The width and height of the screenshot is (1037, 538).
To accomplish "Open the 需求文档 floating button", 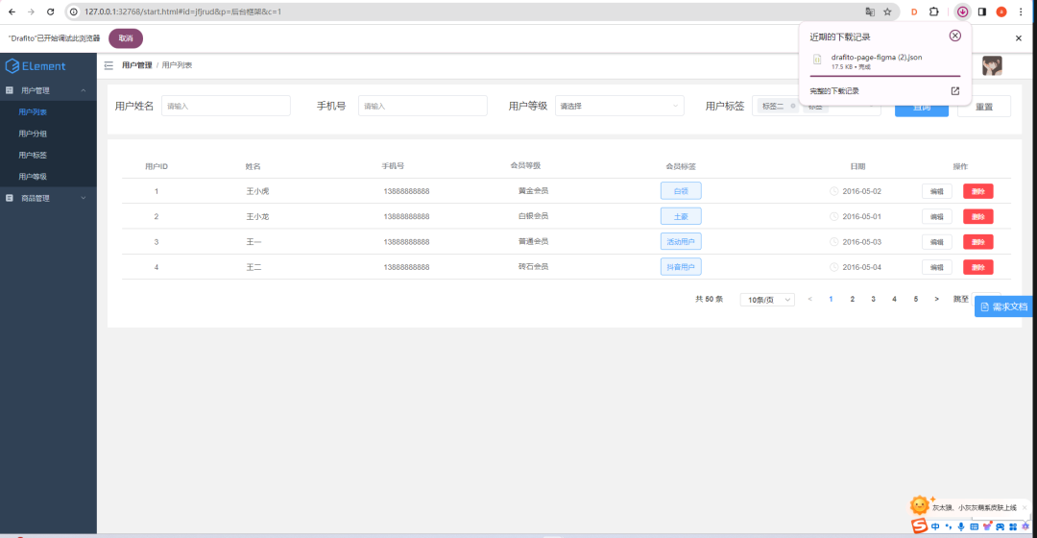I will coord(1004,306).
